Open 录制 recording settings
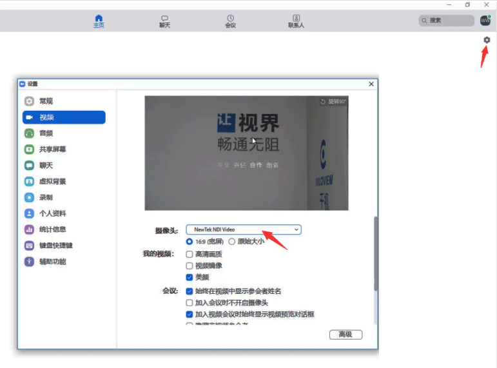The image size is (497, 368). 64,197
